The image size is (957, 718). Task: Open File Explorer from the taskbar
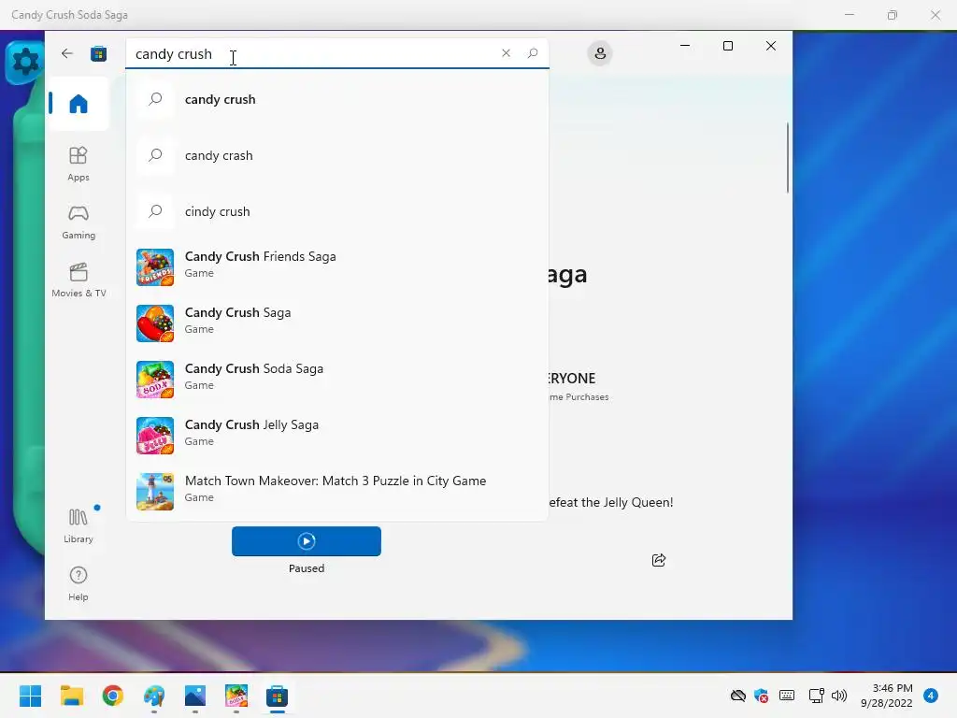pos(71,696)
